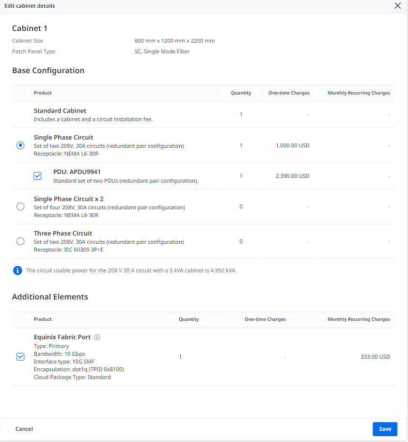Click the Patch Panel Type value
The width and height of the screenshot is (408, 442).
[162, 51]
